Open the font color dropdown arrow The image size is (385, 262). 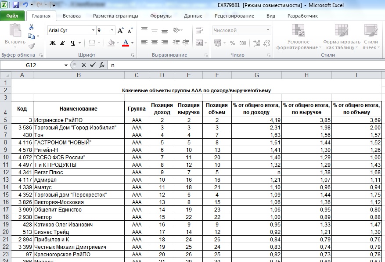pos(132,43)
